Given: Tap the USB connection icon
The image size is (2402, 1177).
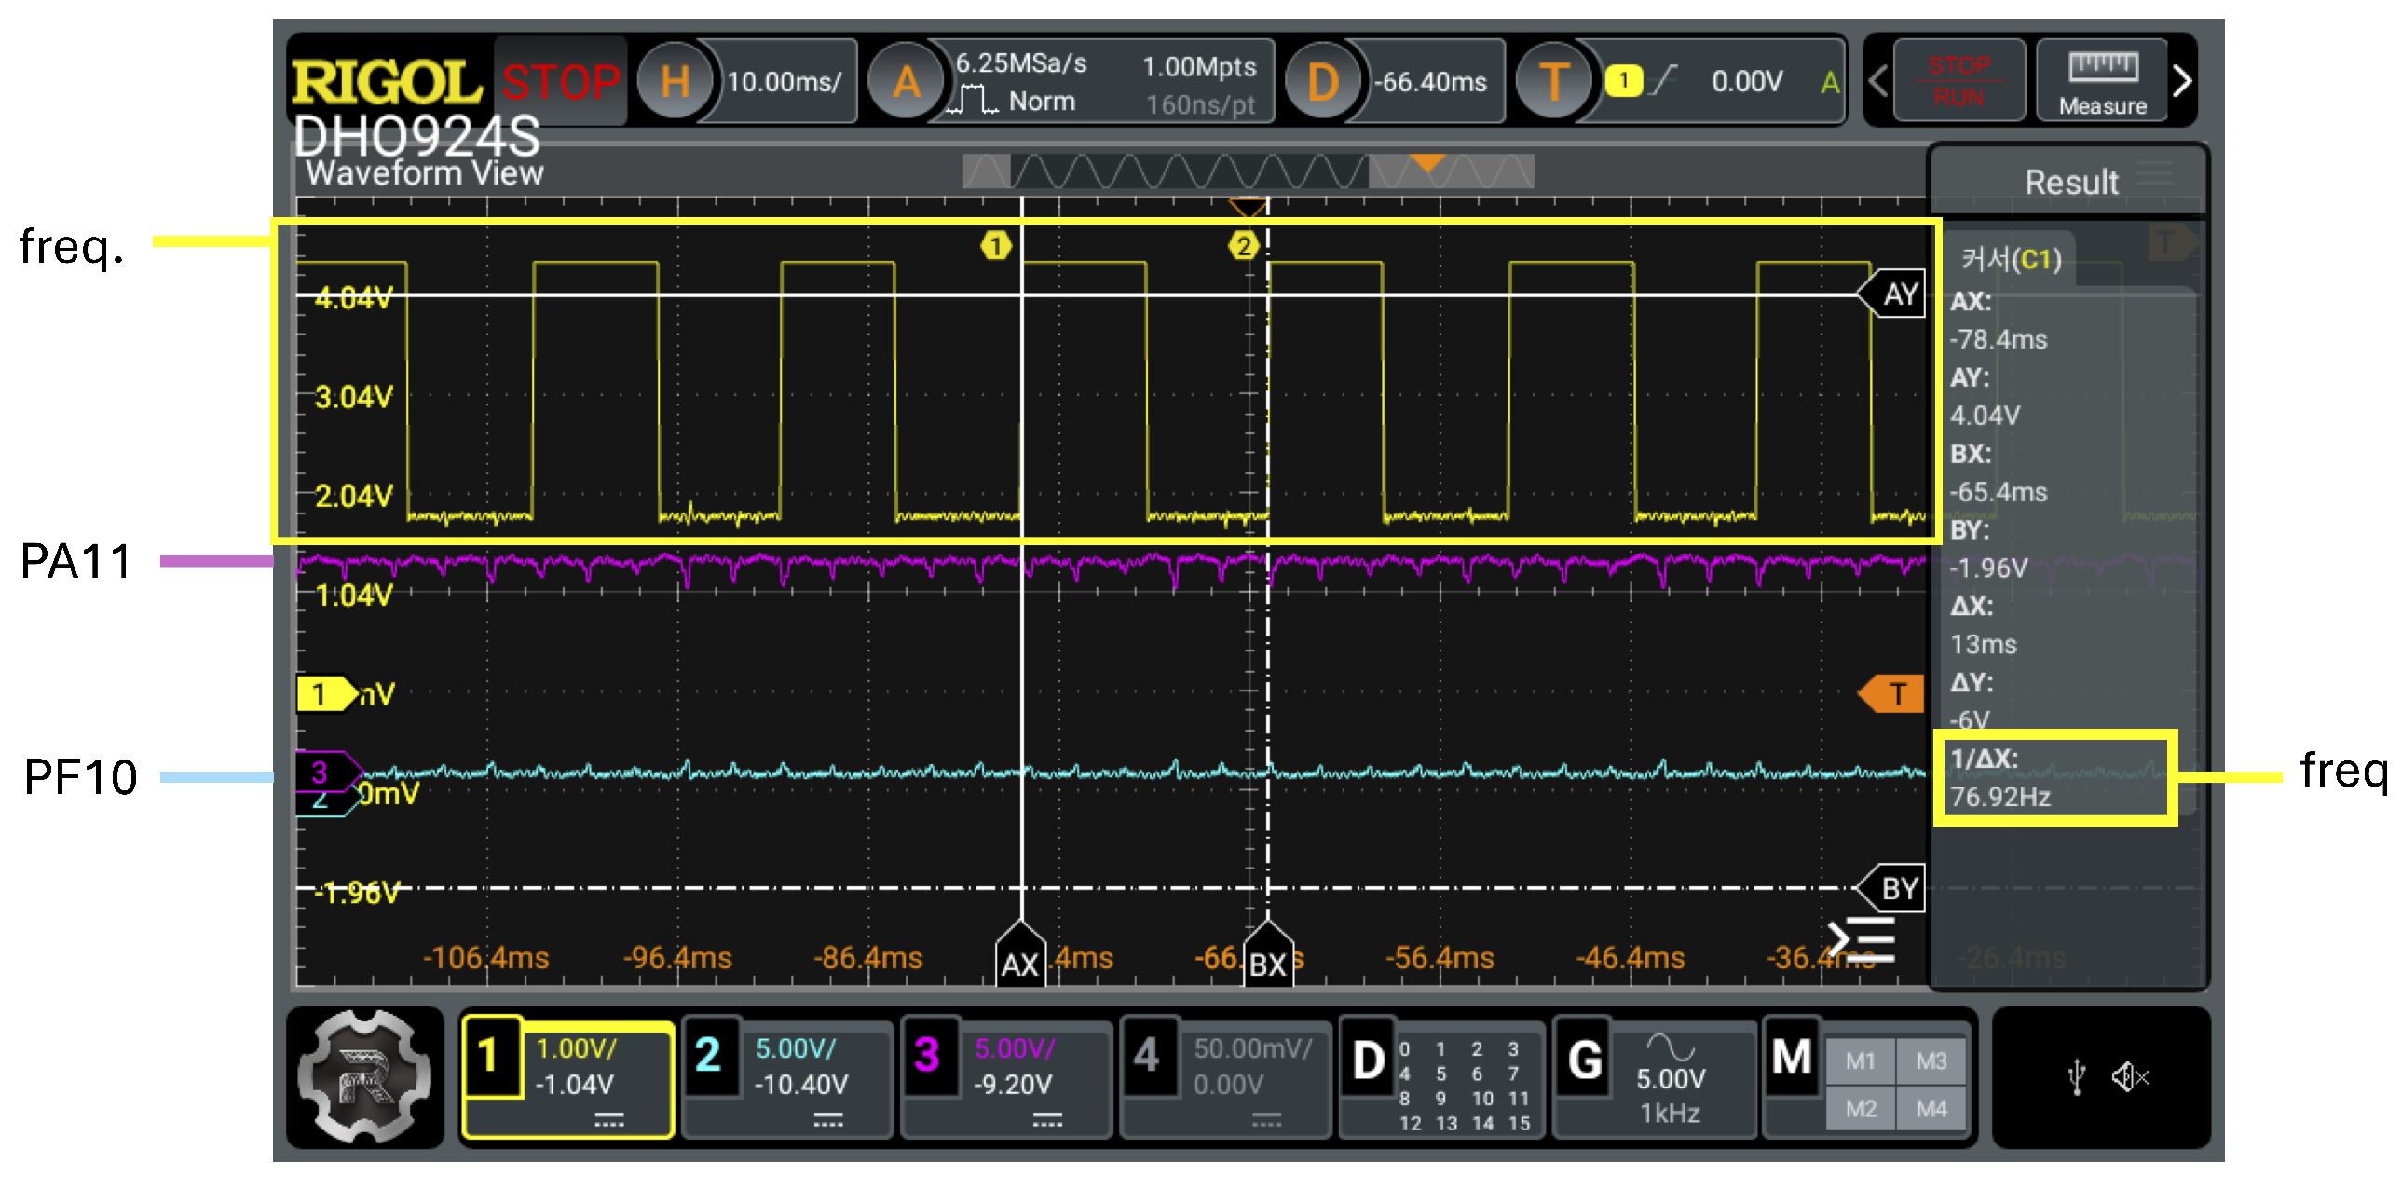Looking at the screenshot, I should (2076, 1077).
